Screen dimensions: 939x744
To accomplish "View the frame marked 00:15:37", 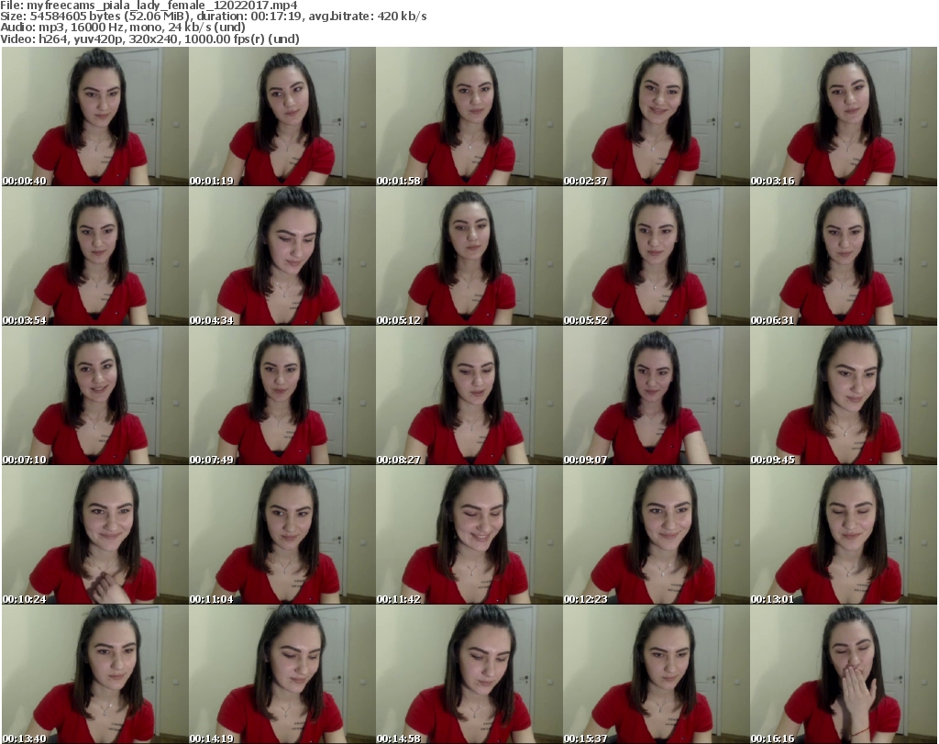I will click(656, 674).
